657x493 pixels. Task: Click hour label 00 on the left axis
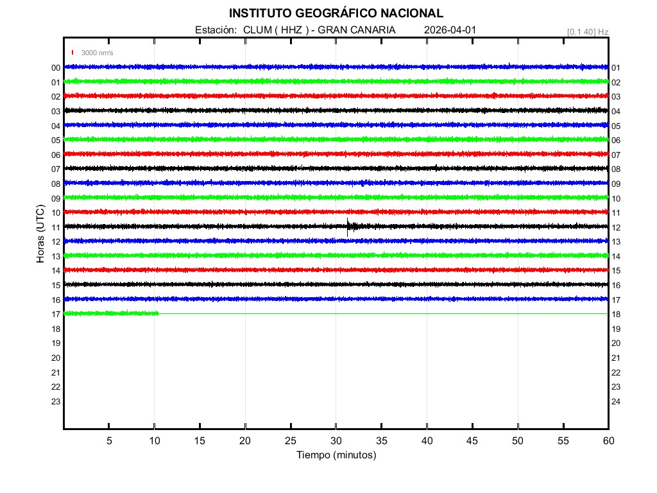coord(56,67)
